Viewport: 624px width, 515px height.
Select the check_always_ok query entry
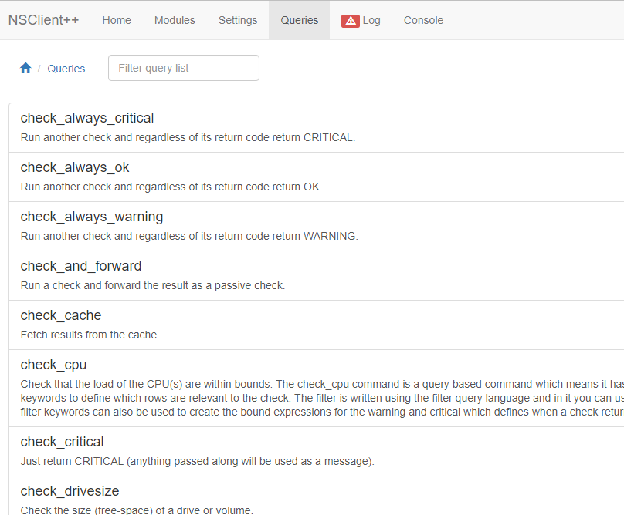tap(75, 167)
